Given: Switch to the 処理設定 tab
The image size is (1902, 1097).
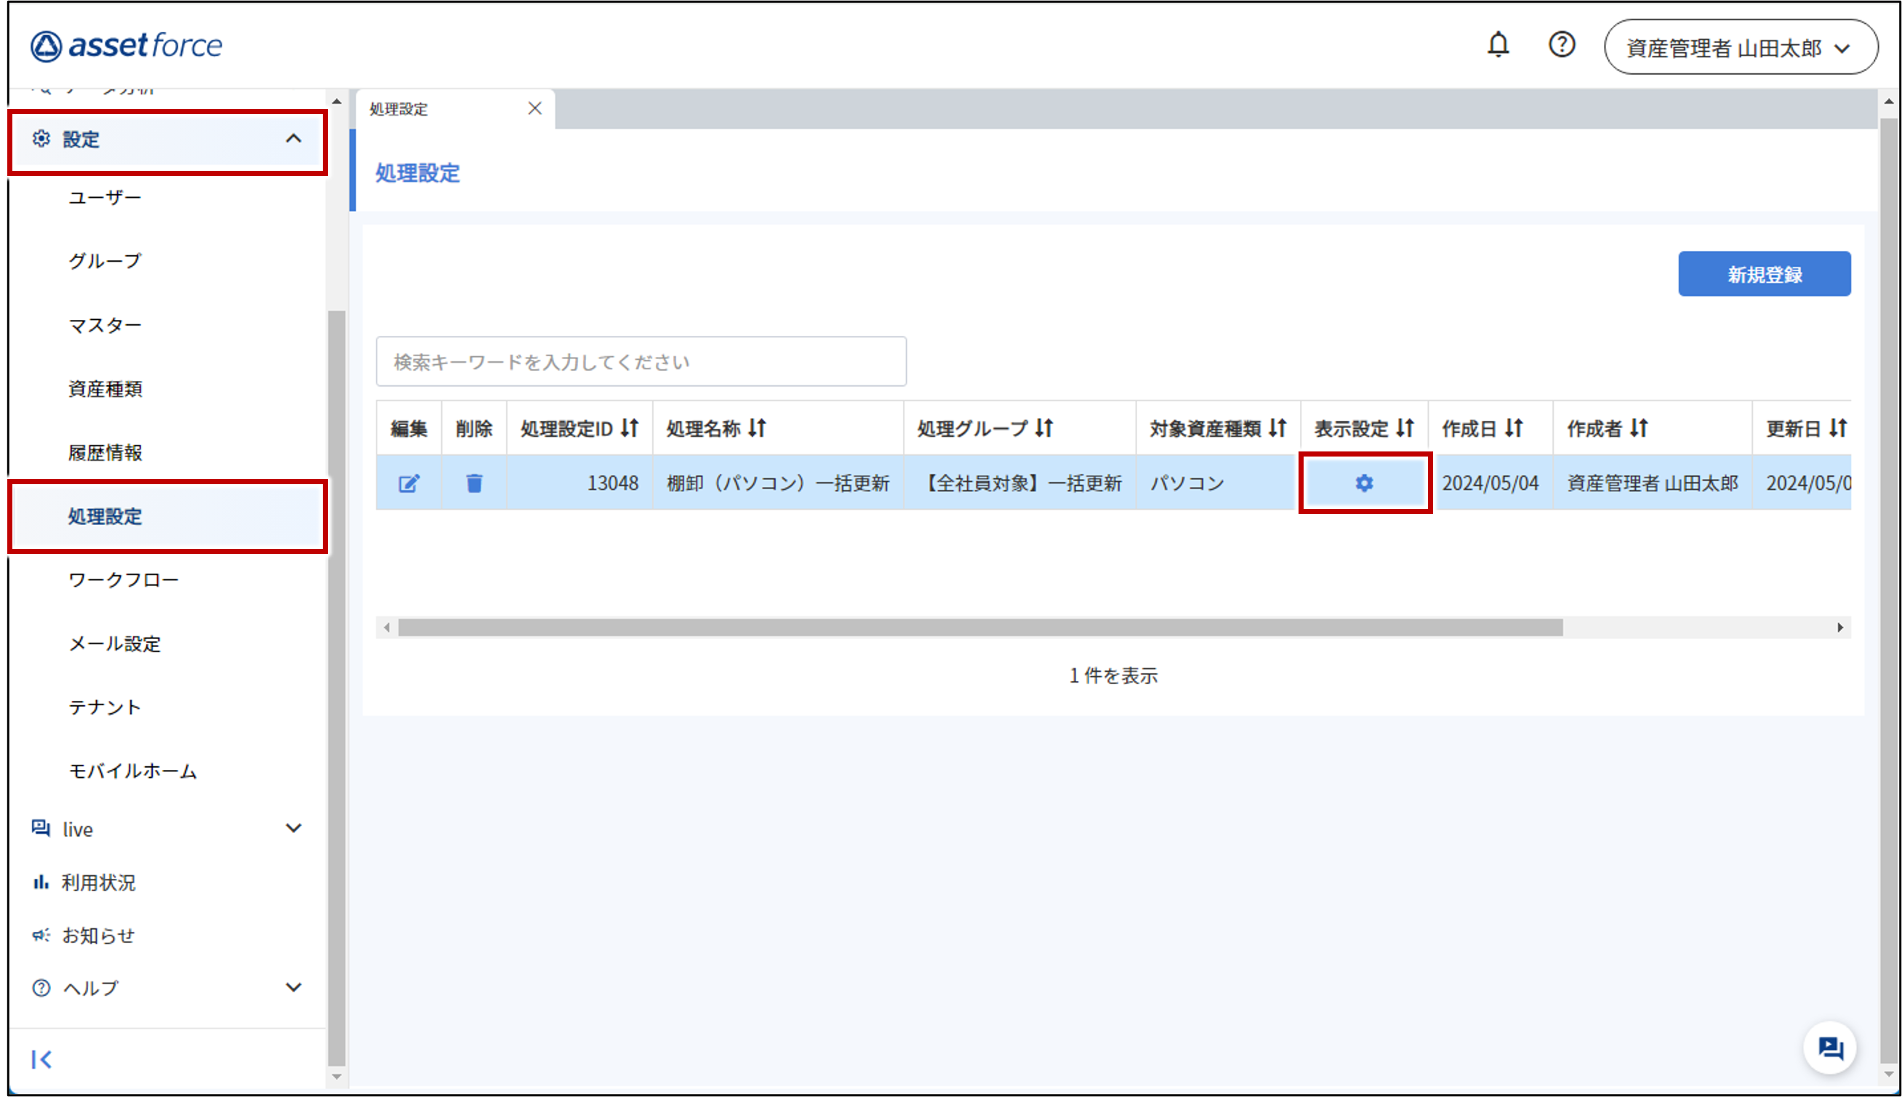Looking at the screenshot, I should click(x=398, y=109).
